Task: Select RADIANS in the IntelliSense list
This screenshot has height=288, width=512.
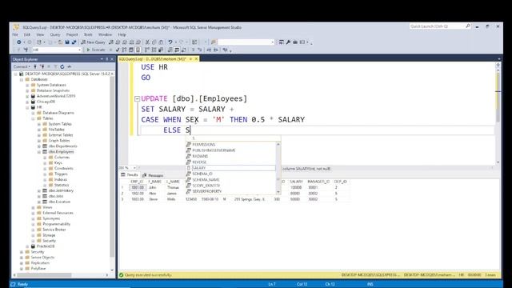Action: coord(231,156)
